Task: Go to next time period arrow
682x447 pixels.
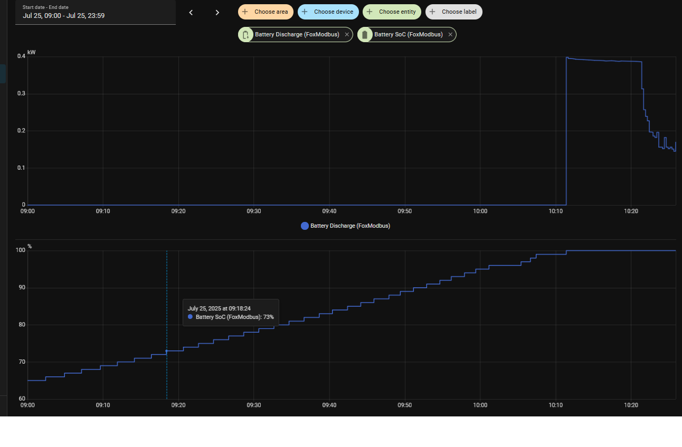Action: pos(217,13)
